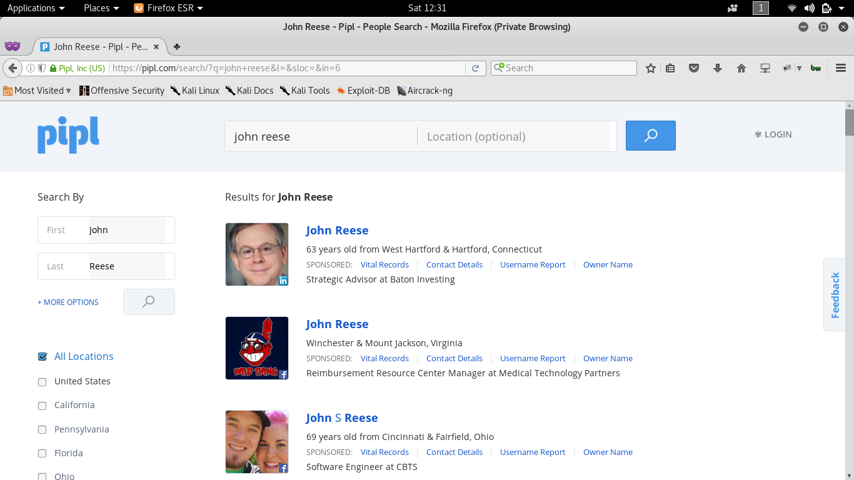854x480 pixels.
Task: Check the California location filter
Action: click(x=43, y=406)
